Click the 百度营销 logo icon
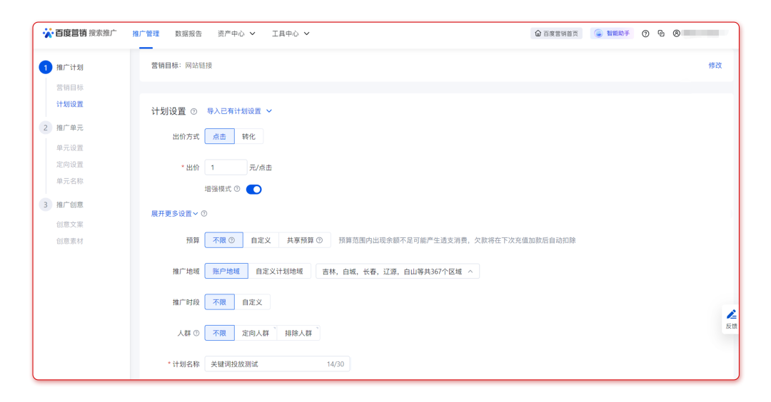This screenshot has height=402, width=771. pos(48,33)
